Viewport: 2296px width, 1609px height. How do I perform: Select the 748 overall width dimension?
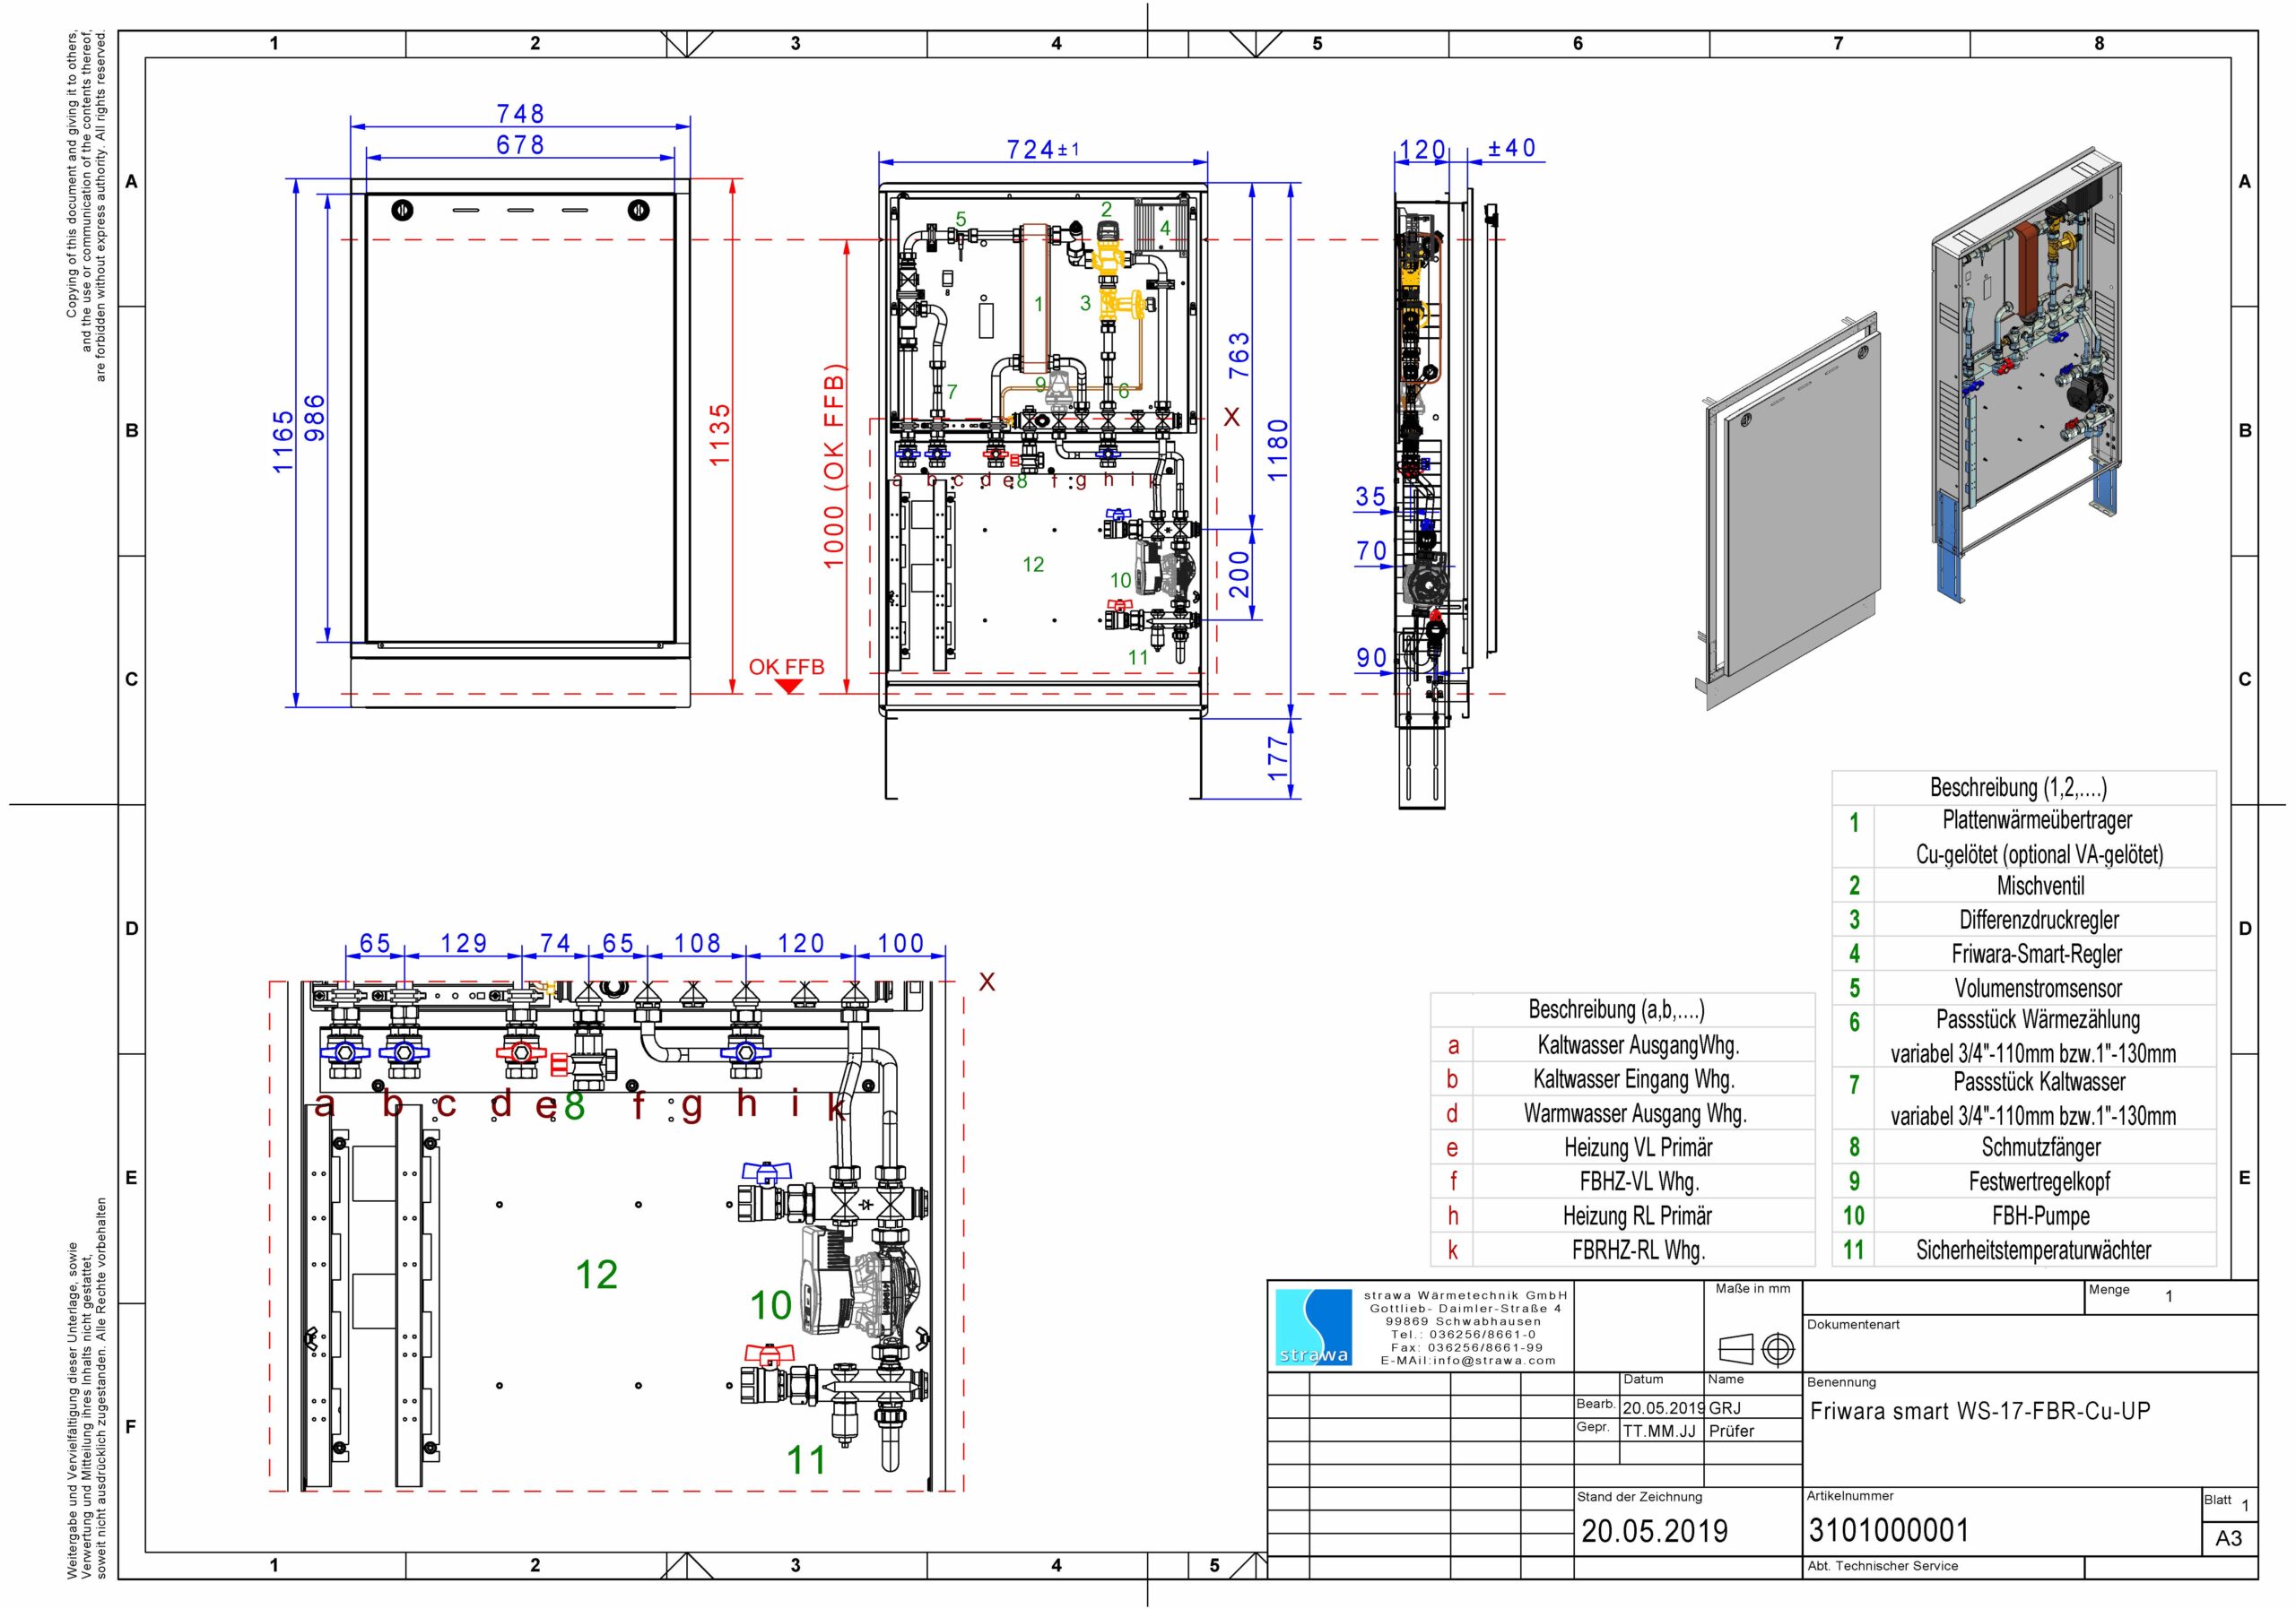pos(520,114)
